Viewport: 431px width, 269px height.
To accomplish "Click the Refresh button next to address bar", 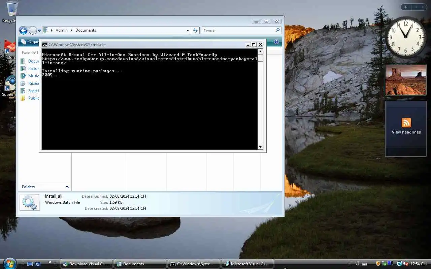I will [x=195, y=30].
